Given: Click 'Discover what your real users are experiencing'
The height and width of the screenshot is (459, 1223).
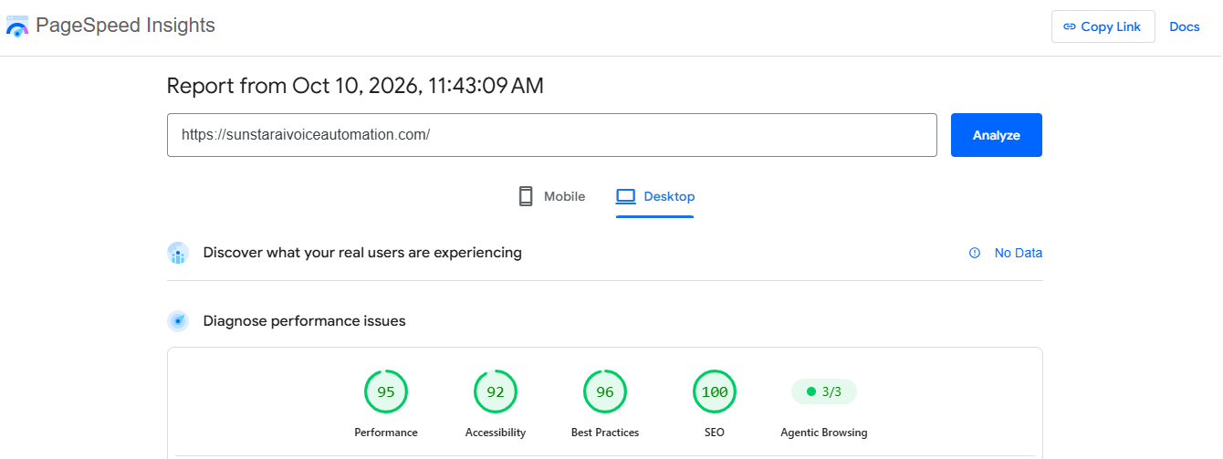Looking at the screenshot, I should [362, 253].
